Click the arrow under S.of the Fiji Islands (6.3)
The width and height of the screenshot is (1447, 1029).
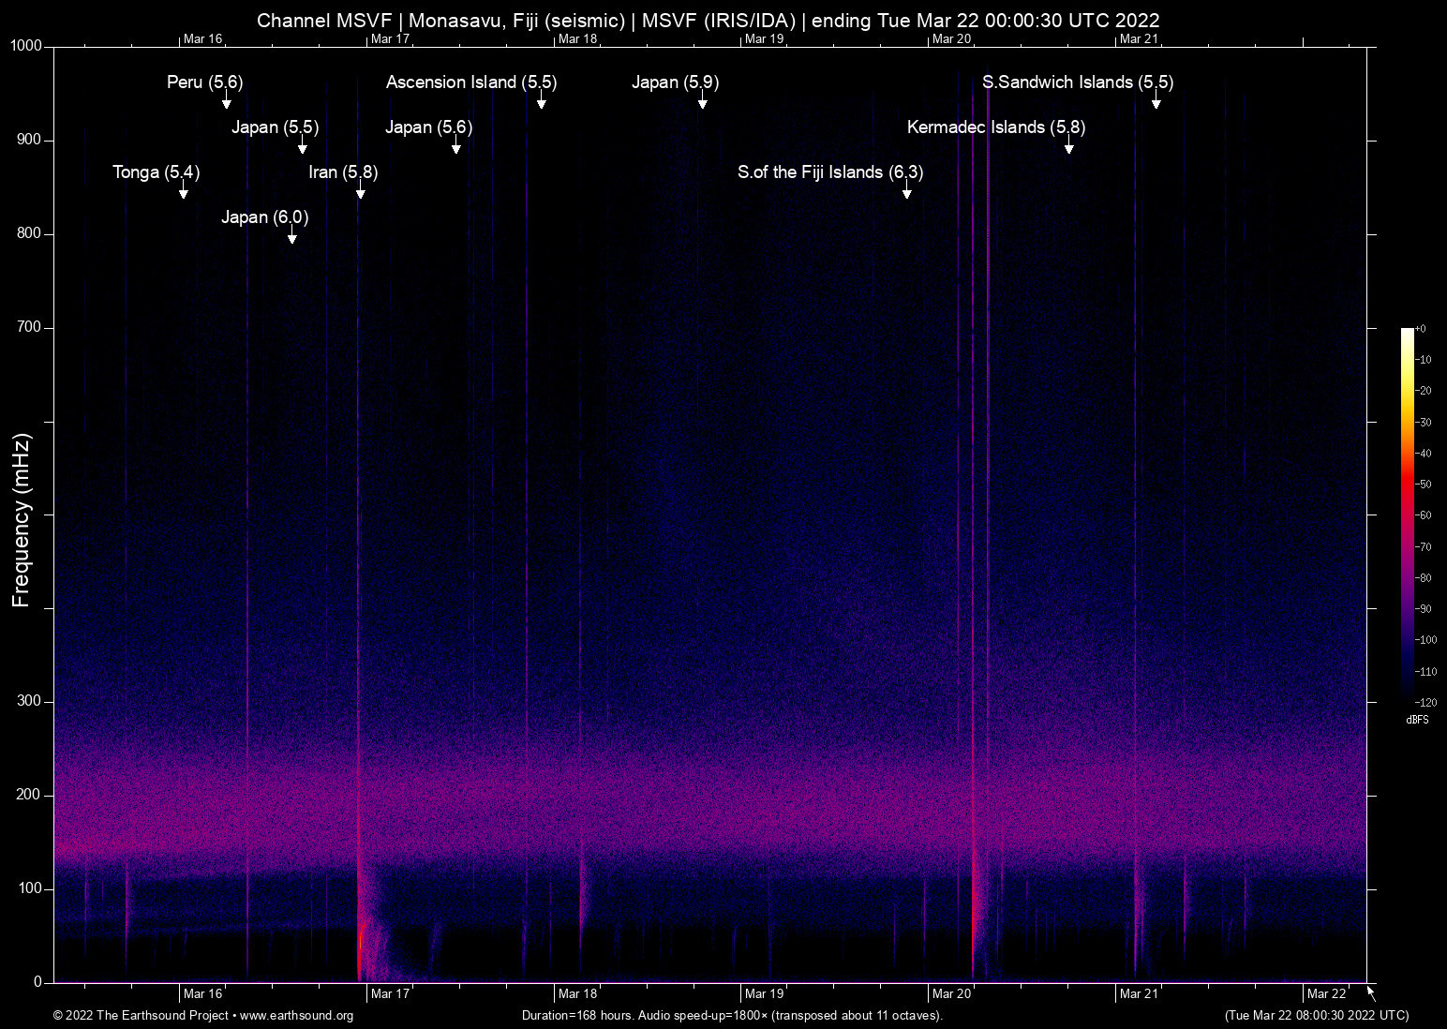tap(907, 191)
